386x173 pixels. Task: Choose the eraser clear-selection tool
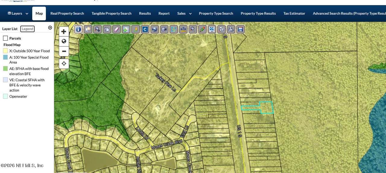coord(116,29)
